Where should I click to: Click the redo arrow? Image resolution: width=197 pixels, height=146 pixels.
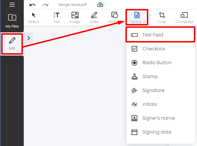(45, 5)
